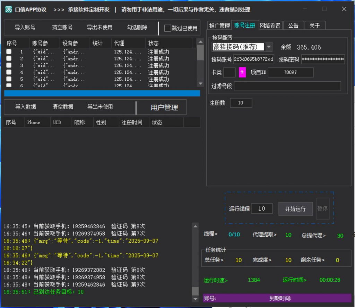Click the blue progress bar below account list
The width and height of the screenshot is (355, 308).
(x=102, y=93)
